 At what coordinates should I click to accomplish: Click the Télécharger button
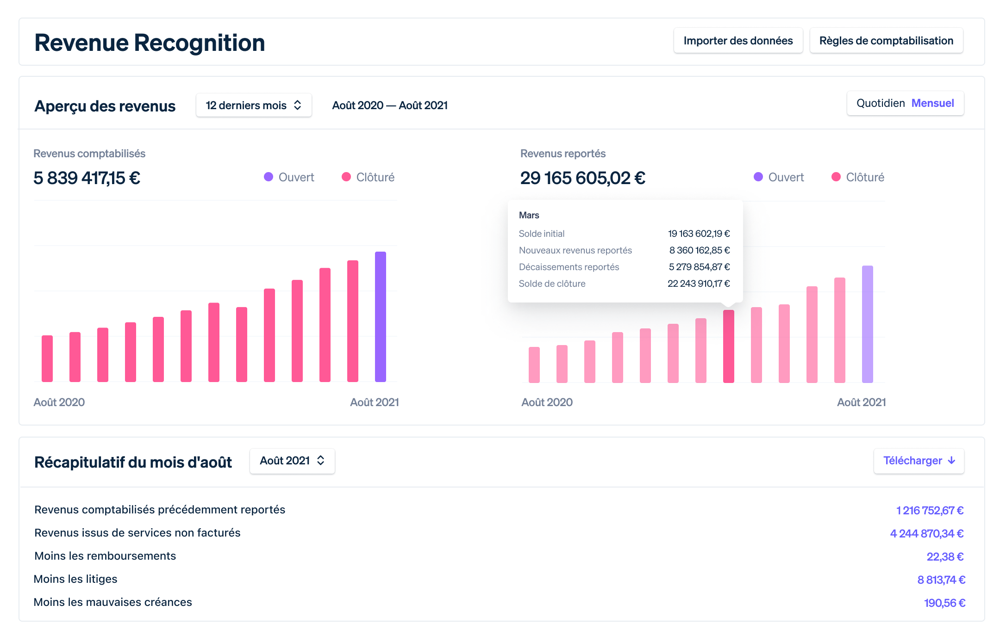(x=919, y=461)
